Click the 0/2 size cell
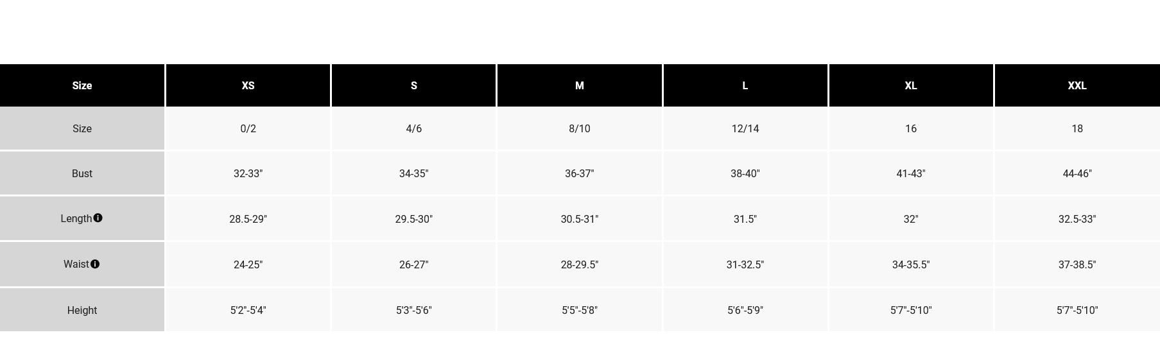 pyautogui.click(x=248, y=128)
